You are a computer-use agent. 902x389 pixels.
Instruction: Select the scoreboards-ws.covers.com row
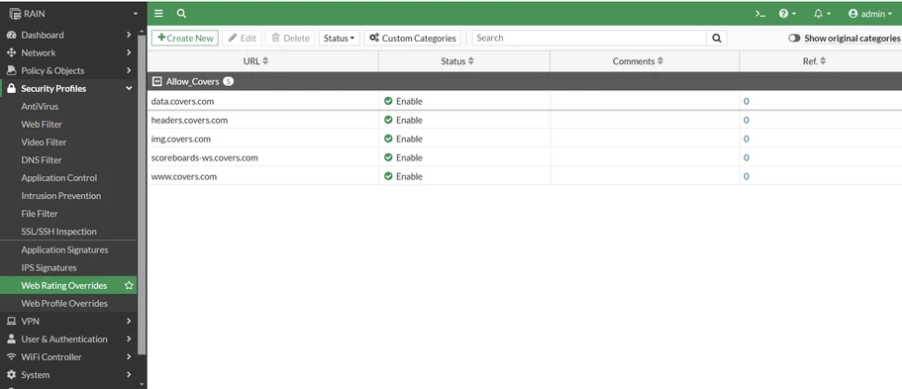pyautogui.click(x=525, y=157)
